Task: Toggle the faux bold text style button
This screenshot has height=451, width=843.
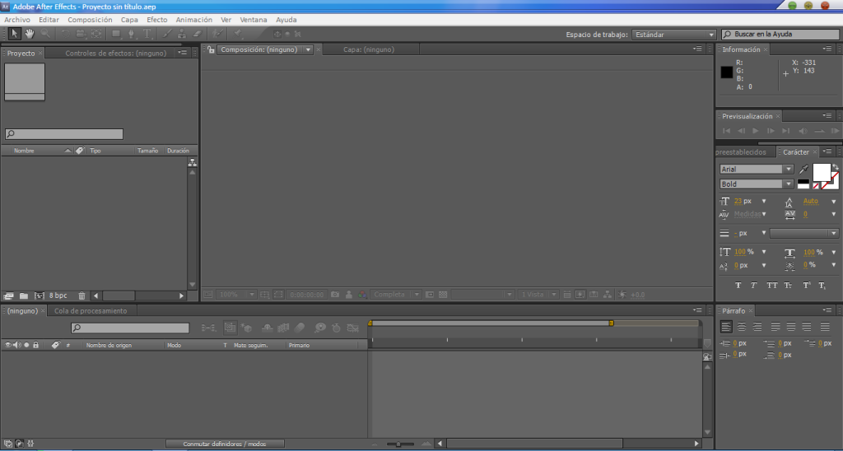Action: click(x=738, y=285)
